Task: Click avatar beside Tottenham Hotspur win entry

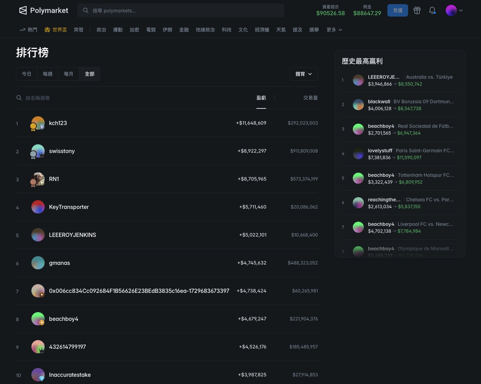Action: (358, 178)
